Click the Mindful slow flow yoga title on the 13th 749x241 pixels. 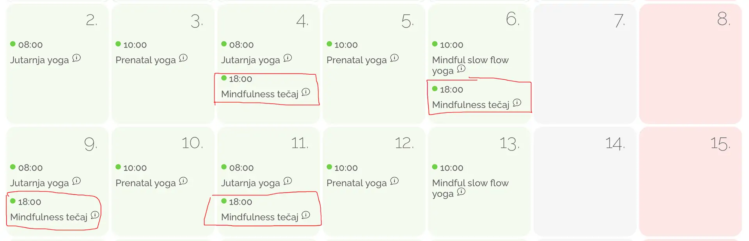tap(470, 183)
